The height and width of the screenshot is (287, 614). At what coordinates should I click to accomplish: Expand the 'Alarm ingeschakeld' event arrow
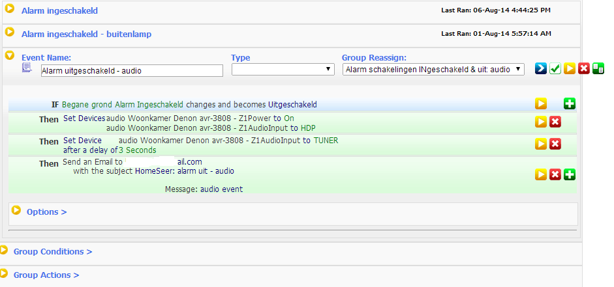pos(9,8)
